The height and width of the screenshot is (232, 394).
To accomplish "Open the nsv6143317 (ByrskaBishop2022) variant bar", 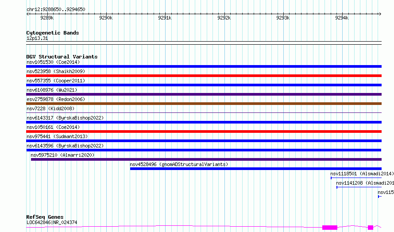I will click(204, 122).
